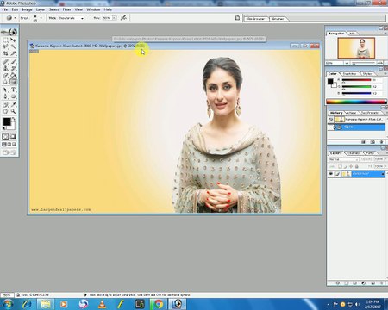Viewport: 388px width, 310px height.
Task: Select the Brush tool in toolbox
Action: (13, 62)
